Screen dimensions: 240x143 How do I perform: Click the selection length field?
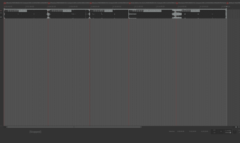(x=204, y=131)
